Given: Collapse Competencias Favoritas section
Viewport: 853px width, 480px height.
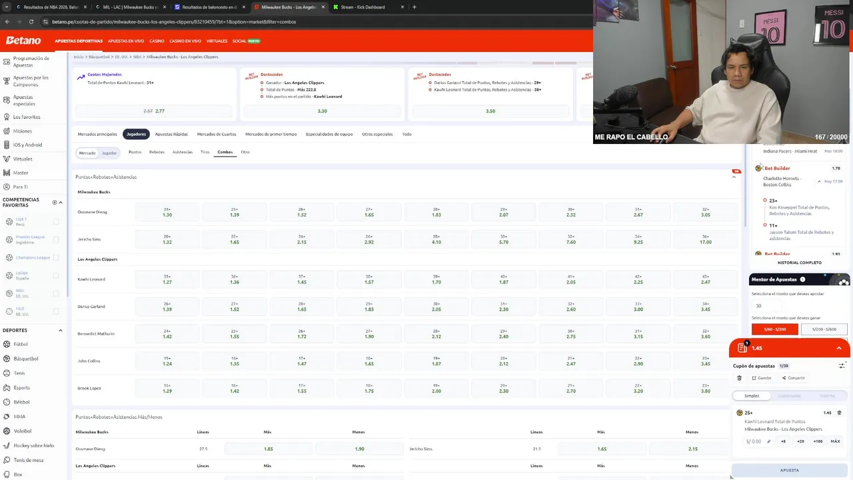Looking at the screenshot, I should pyautogui.click(x=61, y=202).
